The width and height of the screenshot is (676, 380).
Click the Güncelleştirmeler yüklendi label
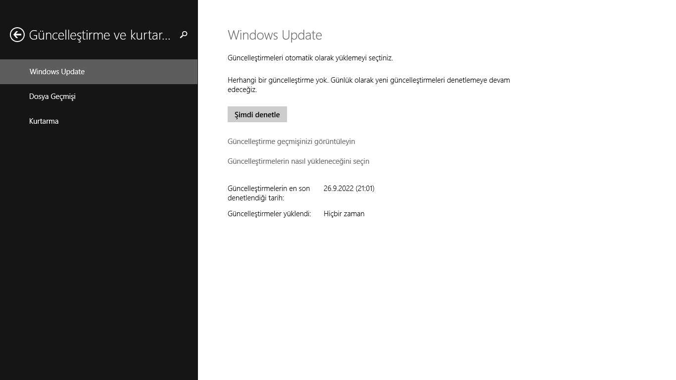click(269, 214)
